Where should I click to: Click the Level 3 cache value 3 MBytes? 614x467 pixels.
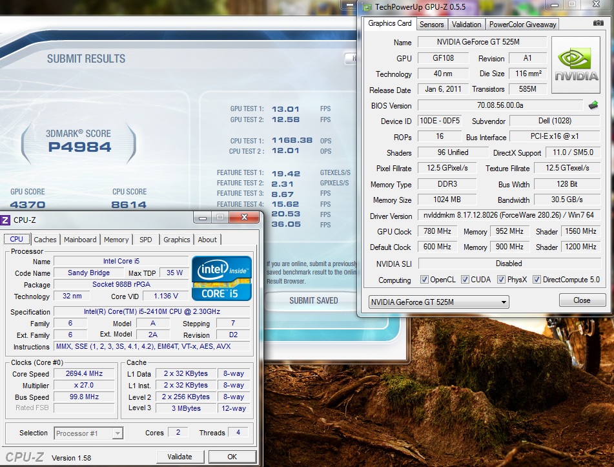tap(186, 408)
